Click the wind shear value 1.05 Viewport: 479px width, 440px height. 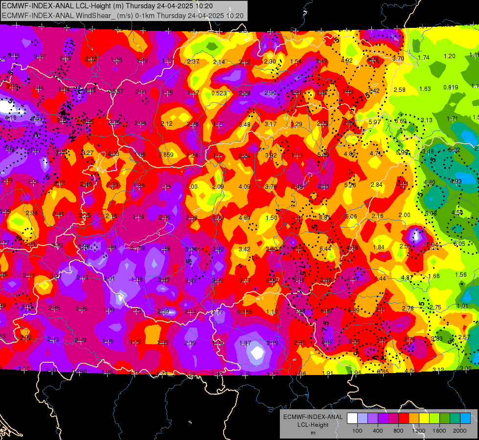pyautogui.click(x=108, y=341)
